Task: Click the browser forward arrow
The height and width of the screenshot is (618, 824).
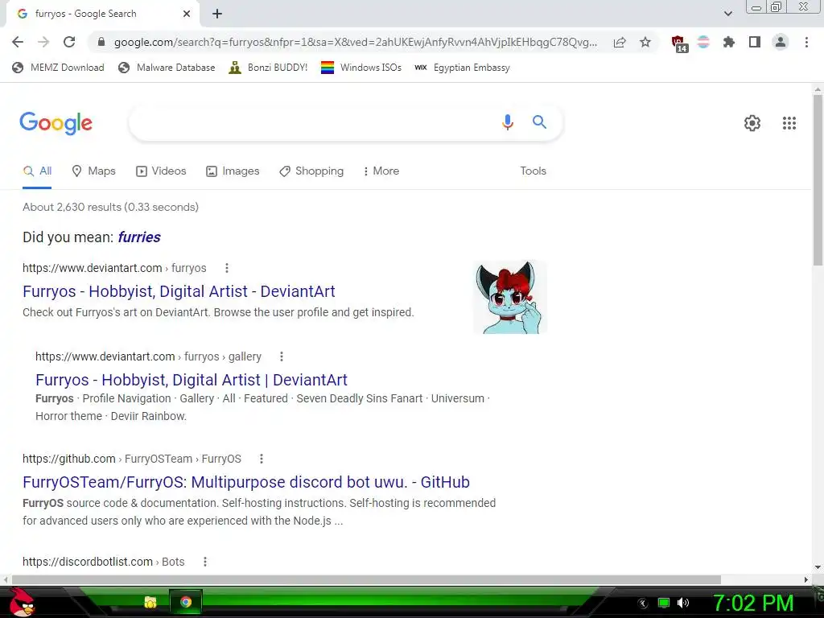Action: (x=43, y=42)
